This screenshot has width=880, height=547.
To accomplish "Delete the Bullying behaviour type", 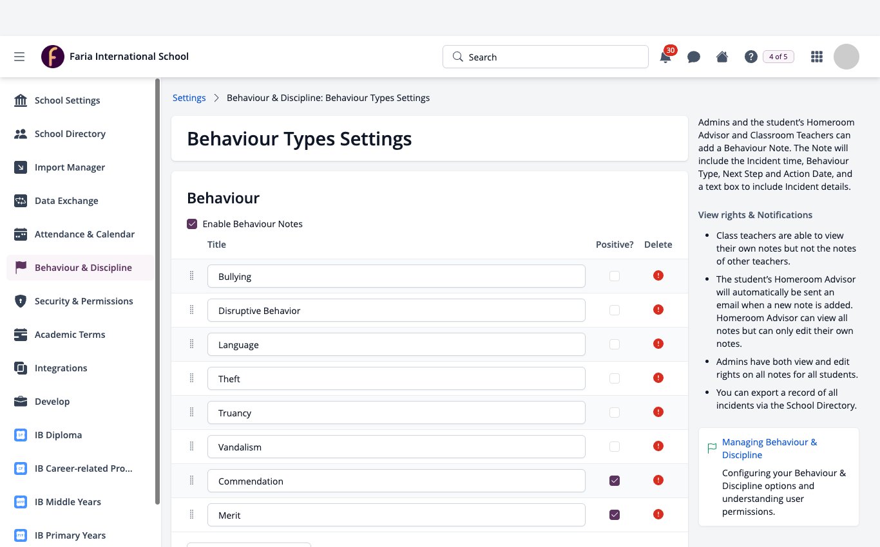I will pos(658,275).
